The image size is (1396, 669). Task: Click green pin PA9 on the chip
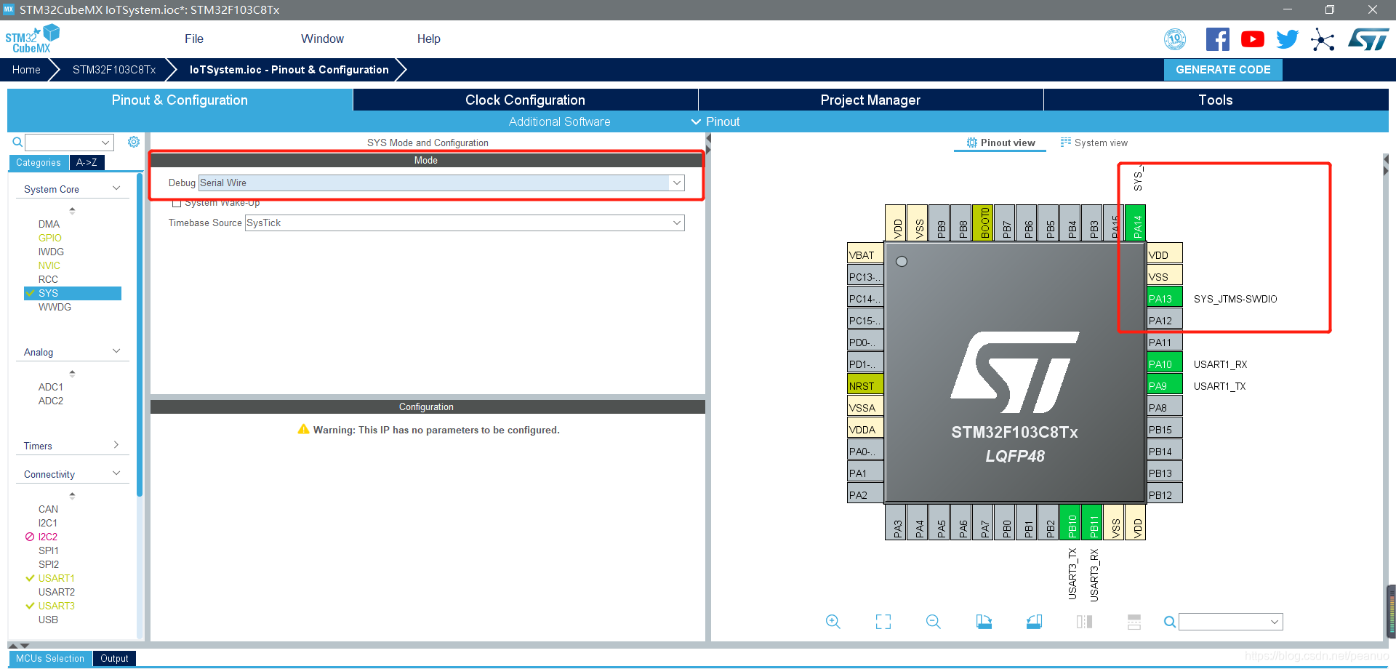[1165, 385]
